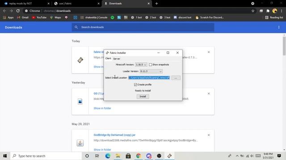The image size is (286, 160).
Task: Toggle the Create profile checkbox
Action: [135, 84]
